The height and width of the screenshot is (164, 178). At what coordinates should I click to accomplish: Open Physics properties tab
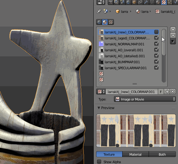175,2
